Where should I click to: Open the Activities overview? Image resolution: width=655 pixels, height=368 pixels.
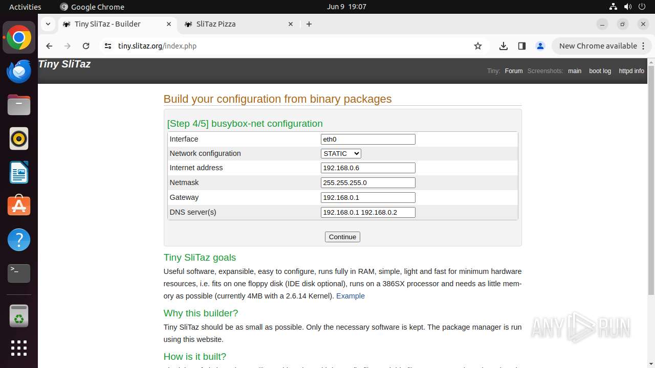[x=25, y=7]
